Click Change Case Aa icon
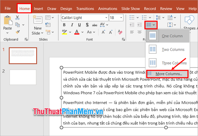 [89, 32]
